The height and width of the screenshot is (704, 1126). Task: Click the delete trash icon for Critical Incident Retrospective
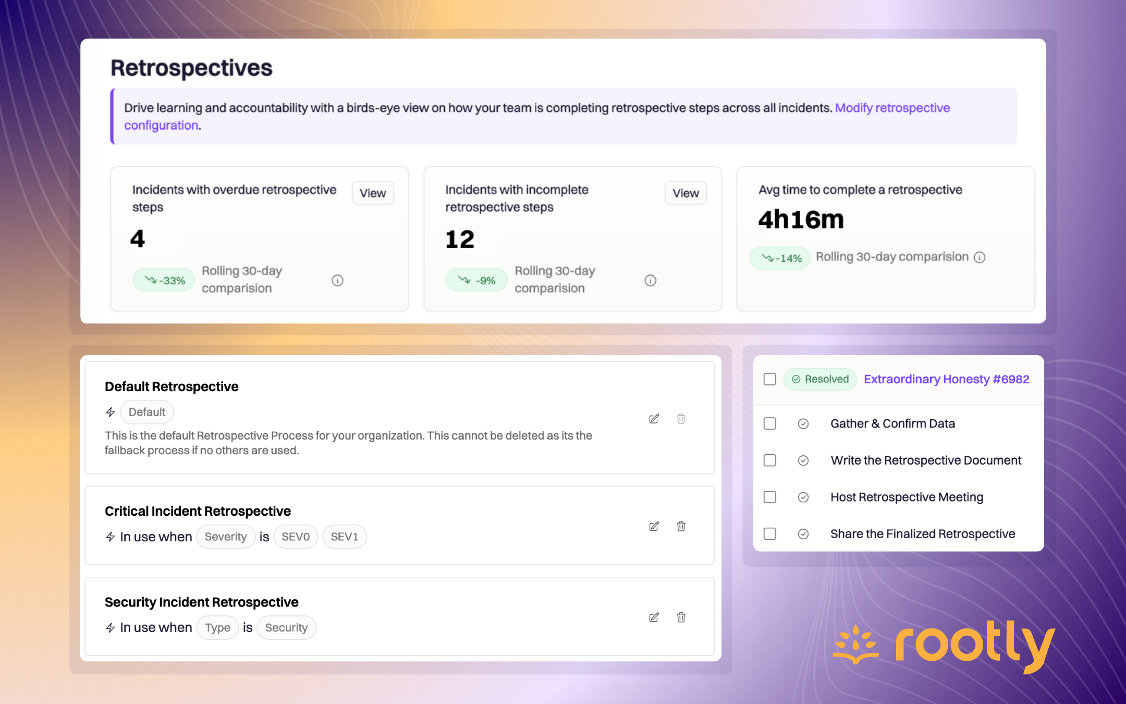click(681, 526)
